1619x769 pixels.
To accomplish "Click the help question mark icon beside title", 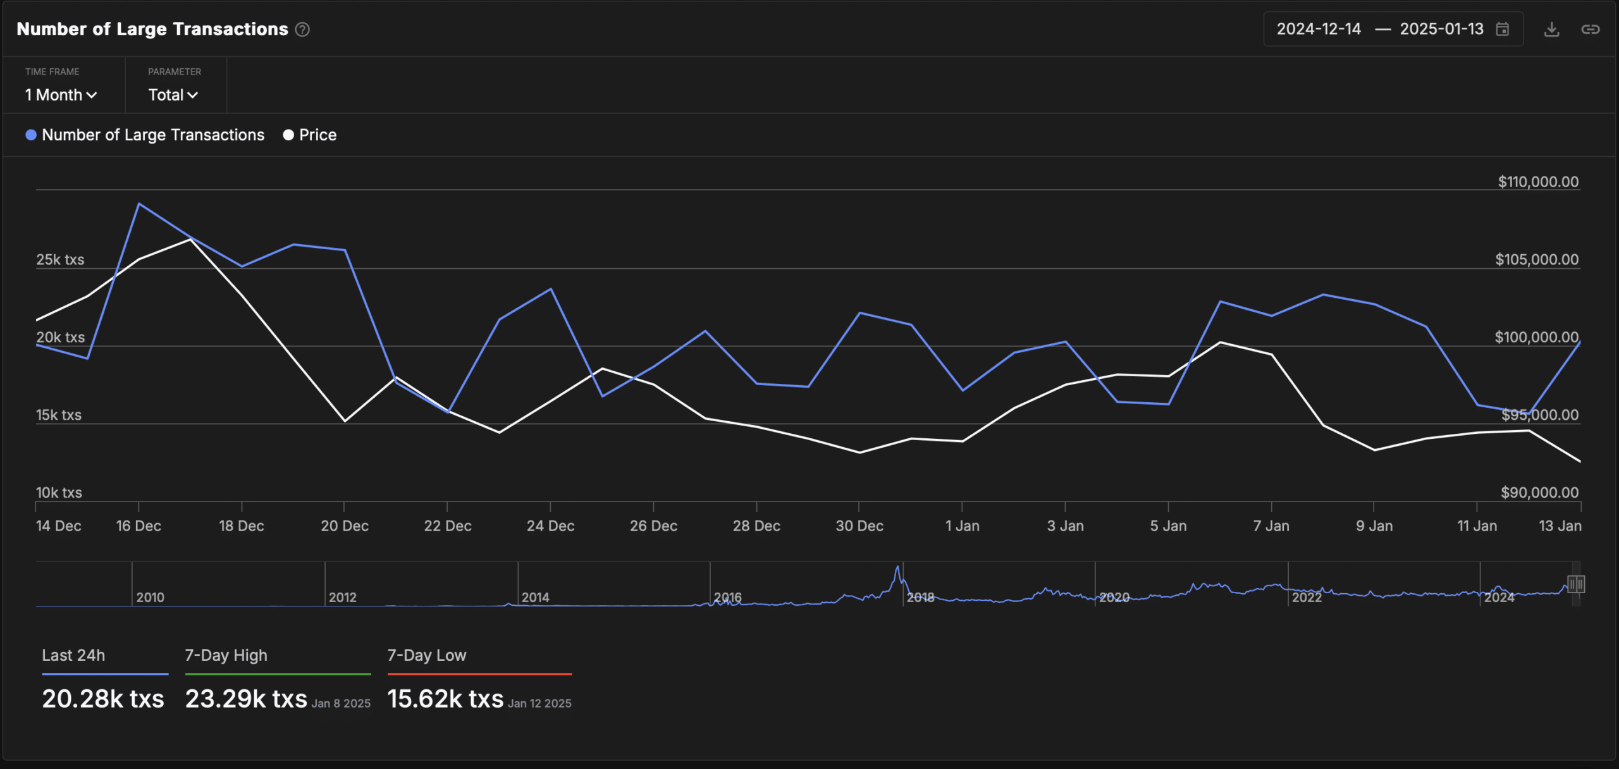I will point(302,29).
